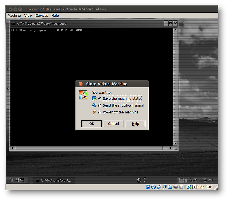The height and width of the screenshot is (201, 229).
Task: Click the guest Start (시작) button
Action: coord(18,180)
